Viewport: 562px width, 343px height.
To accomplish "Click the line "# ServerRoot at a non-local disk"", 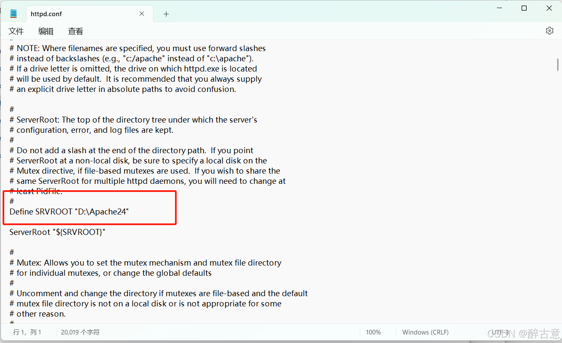I will pos(138,160).
